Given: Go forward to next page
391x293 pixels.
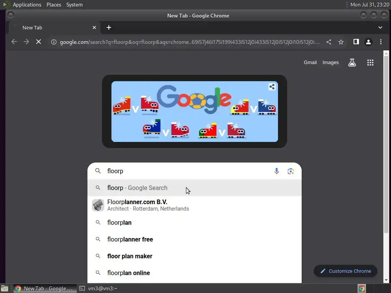Looking at the screenshot, I should (26, 42).
